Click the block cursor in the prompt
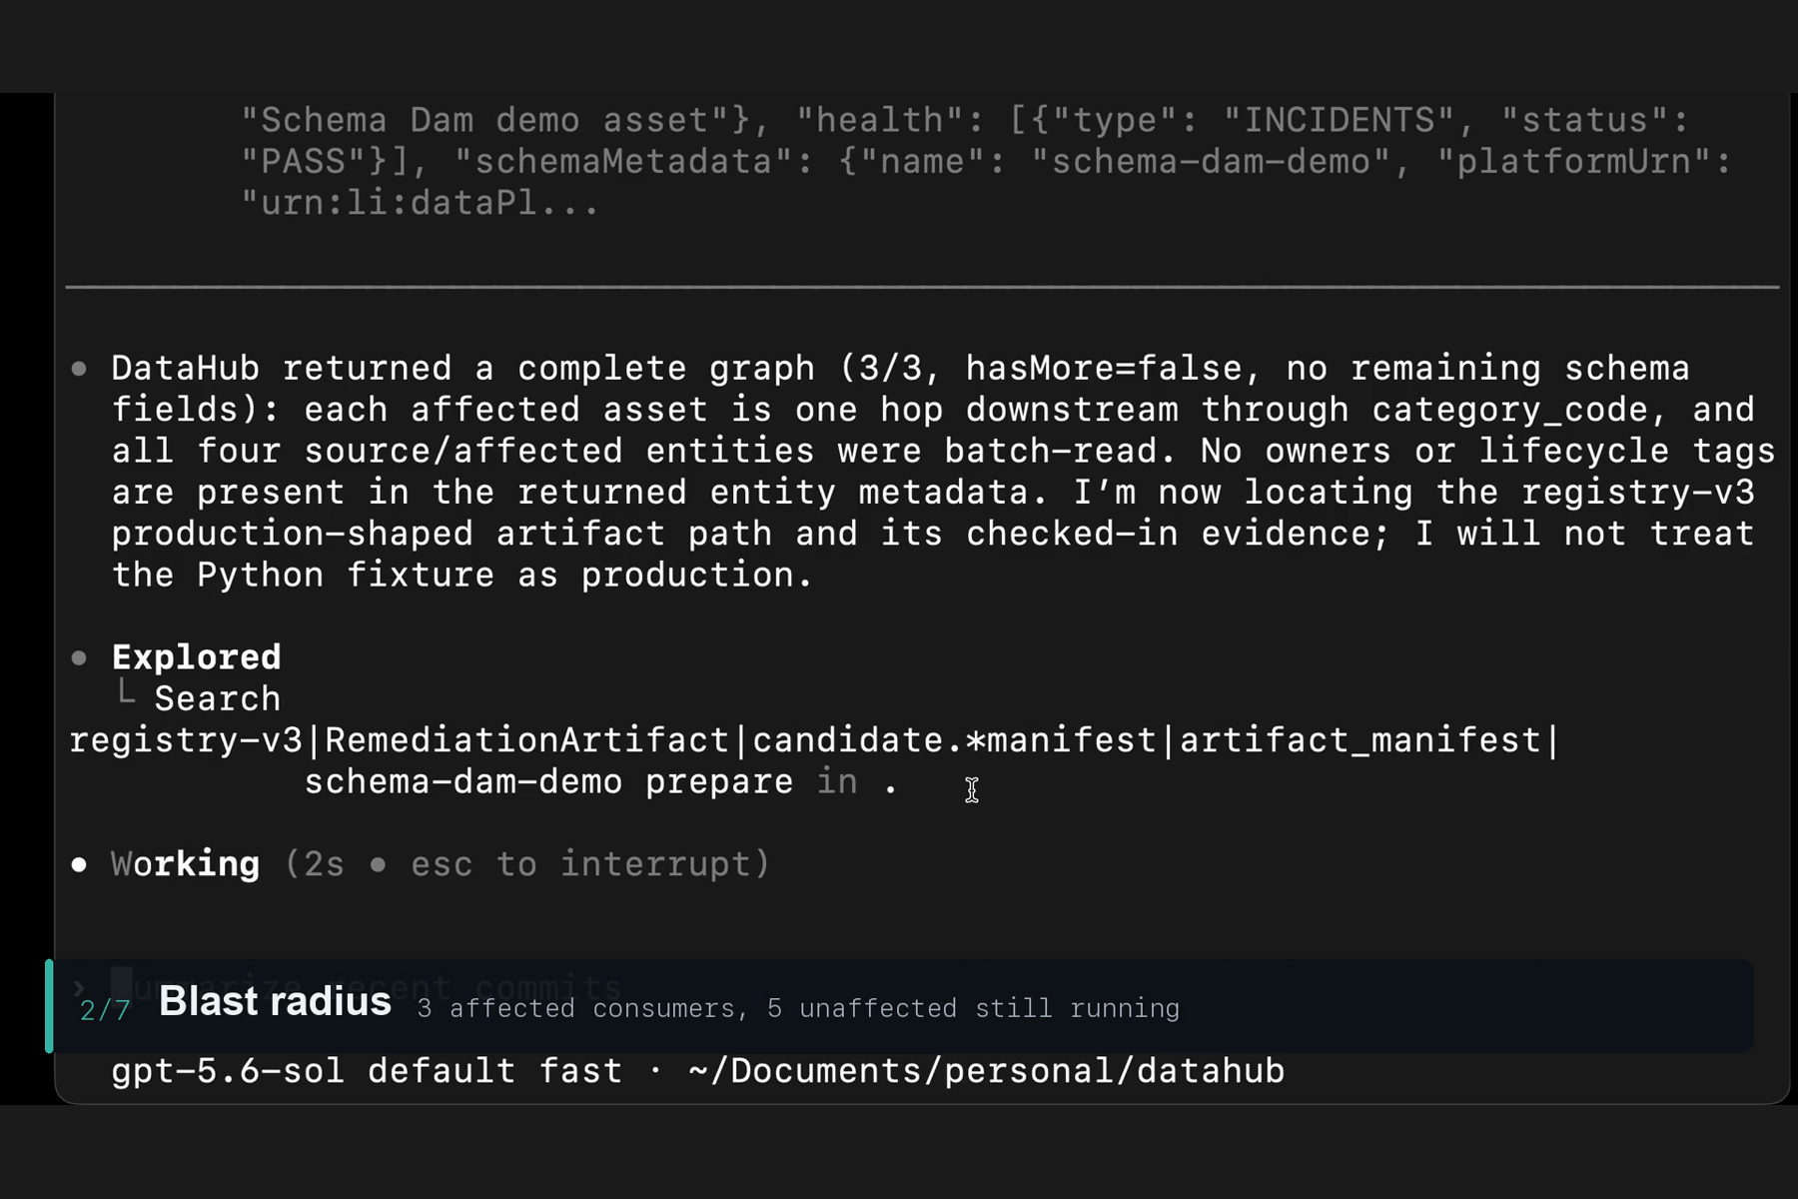 click(x=121, y=982)
